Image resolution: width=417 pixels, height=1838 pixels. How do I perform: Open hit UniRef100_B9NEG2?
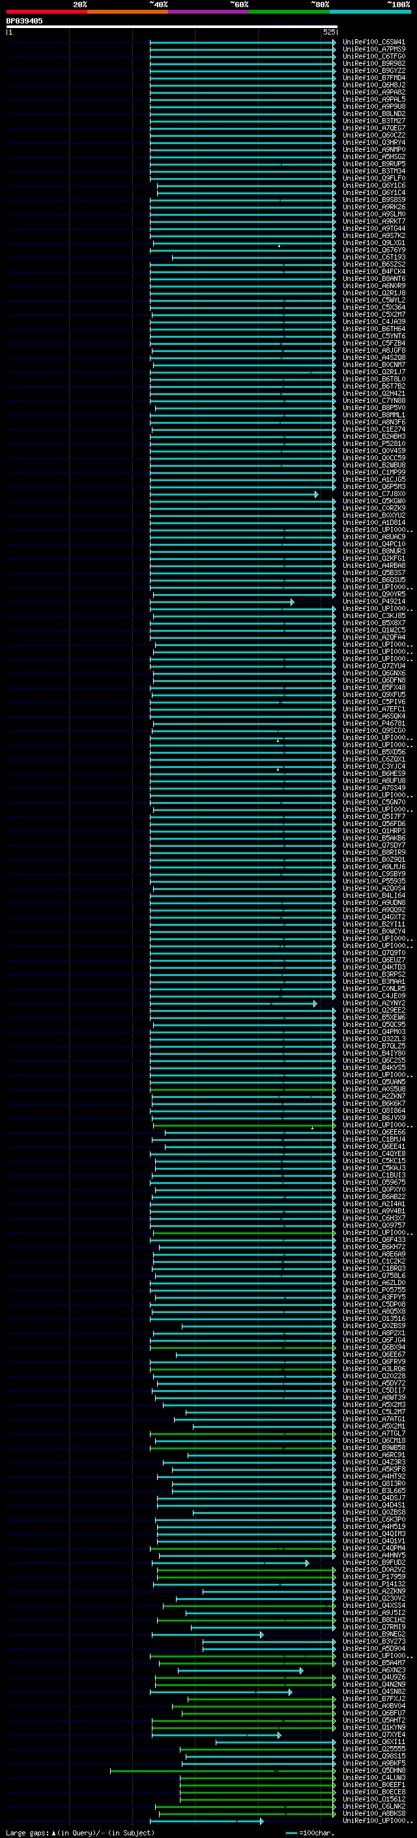[374, 1634]
